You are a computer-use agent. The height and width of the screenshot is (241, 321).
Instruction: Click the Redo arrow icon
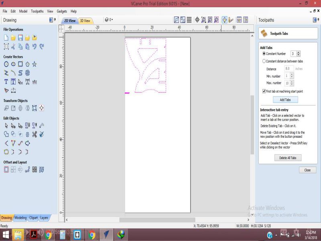pyautogui.click(x=42, y=47)
